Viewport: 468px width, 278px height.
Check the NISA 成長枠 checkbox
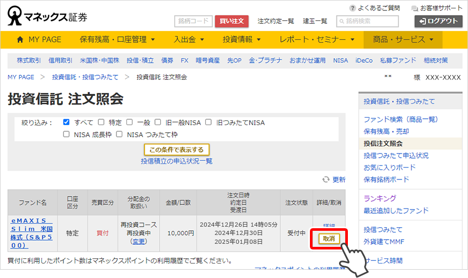66,134
